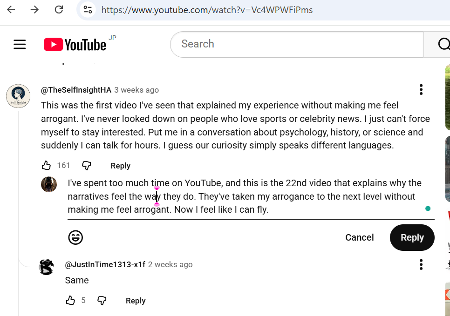Open the YouTube hamburger guide menu

click(20, 45)
